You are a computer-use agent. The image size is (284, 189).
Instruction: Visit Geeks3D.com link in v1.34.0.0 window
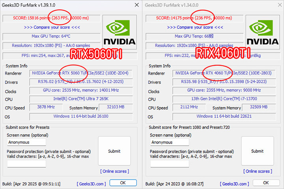[x=234, y=184]
